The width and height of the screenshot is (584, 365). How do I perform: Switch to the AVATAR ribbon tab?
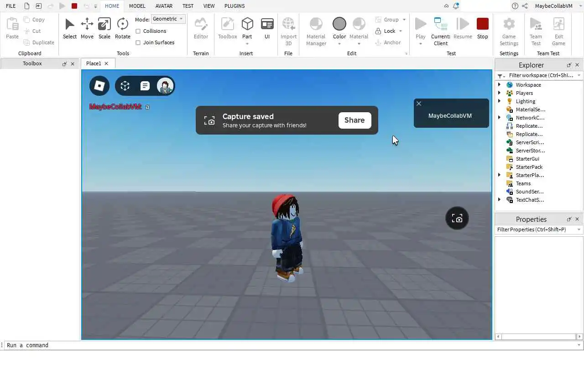tap(164, 6)
